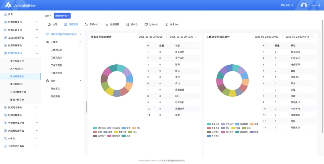Open the user avatar icon
The height and width of the screenshot is (164, 324).
tap(304, 5)
